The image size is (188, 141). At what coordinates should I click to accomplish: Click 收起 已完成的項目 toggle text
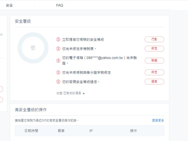pos(69,93)
